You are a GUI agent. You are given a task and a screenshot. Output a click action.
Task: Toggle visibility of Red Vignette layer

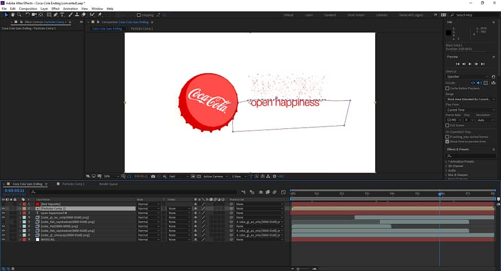tap(4, 204)
